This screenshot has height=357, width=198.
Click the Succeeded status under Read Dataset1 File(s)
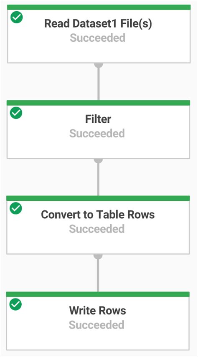coord(97,38)
